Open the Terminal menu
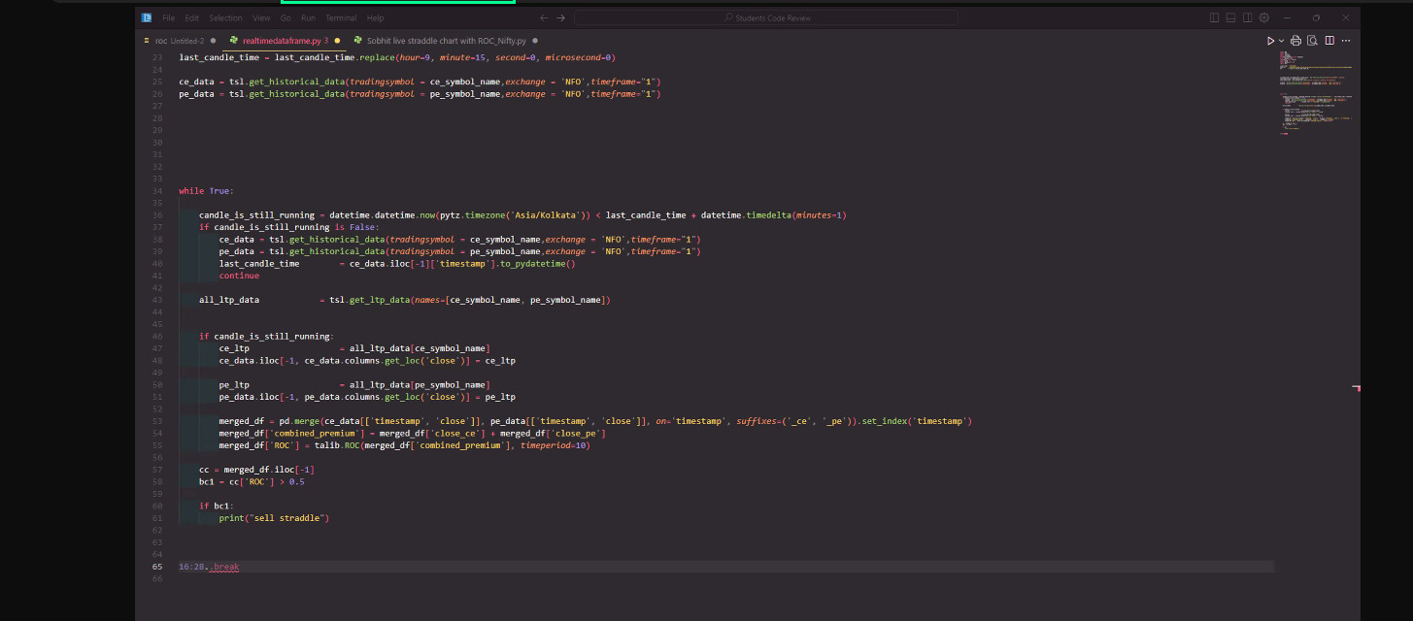The width and height of the screenshot is (1413, 621). (341, 17)
